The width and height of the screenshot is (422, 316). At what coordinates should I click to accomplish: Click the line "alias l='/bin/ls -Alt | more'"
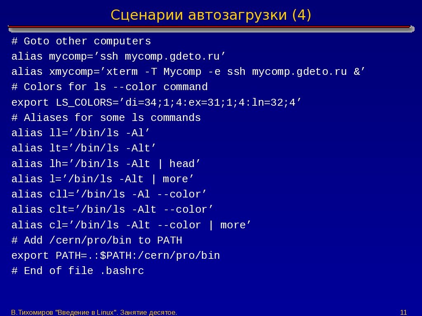coord(103,179)
